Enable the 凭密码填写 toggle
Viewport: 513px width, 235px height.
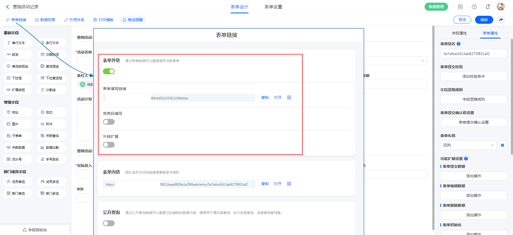point(109,122)
